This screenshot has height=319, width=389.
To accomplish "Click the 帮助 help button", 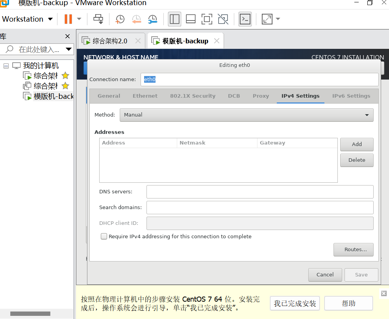I will tap(348, 303).
